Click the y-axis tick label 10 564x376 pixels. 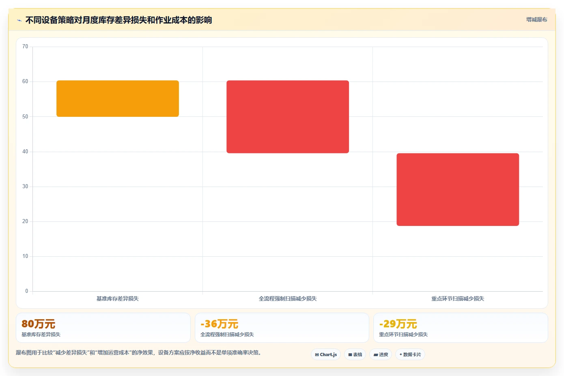tap(25, 256)
